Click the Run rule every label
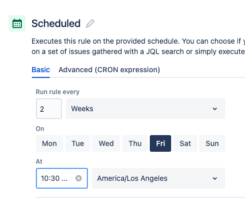This screenshot has height=198, width=245. coord(58,92)
